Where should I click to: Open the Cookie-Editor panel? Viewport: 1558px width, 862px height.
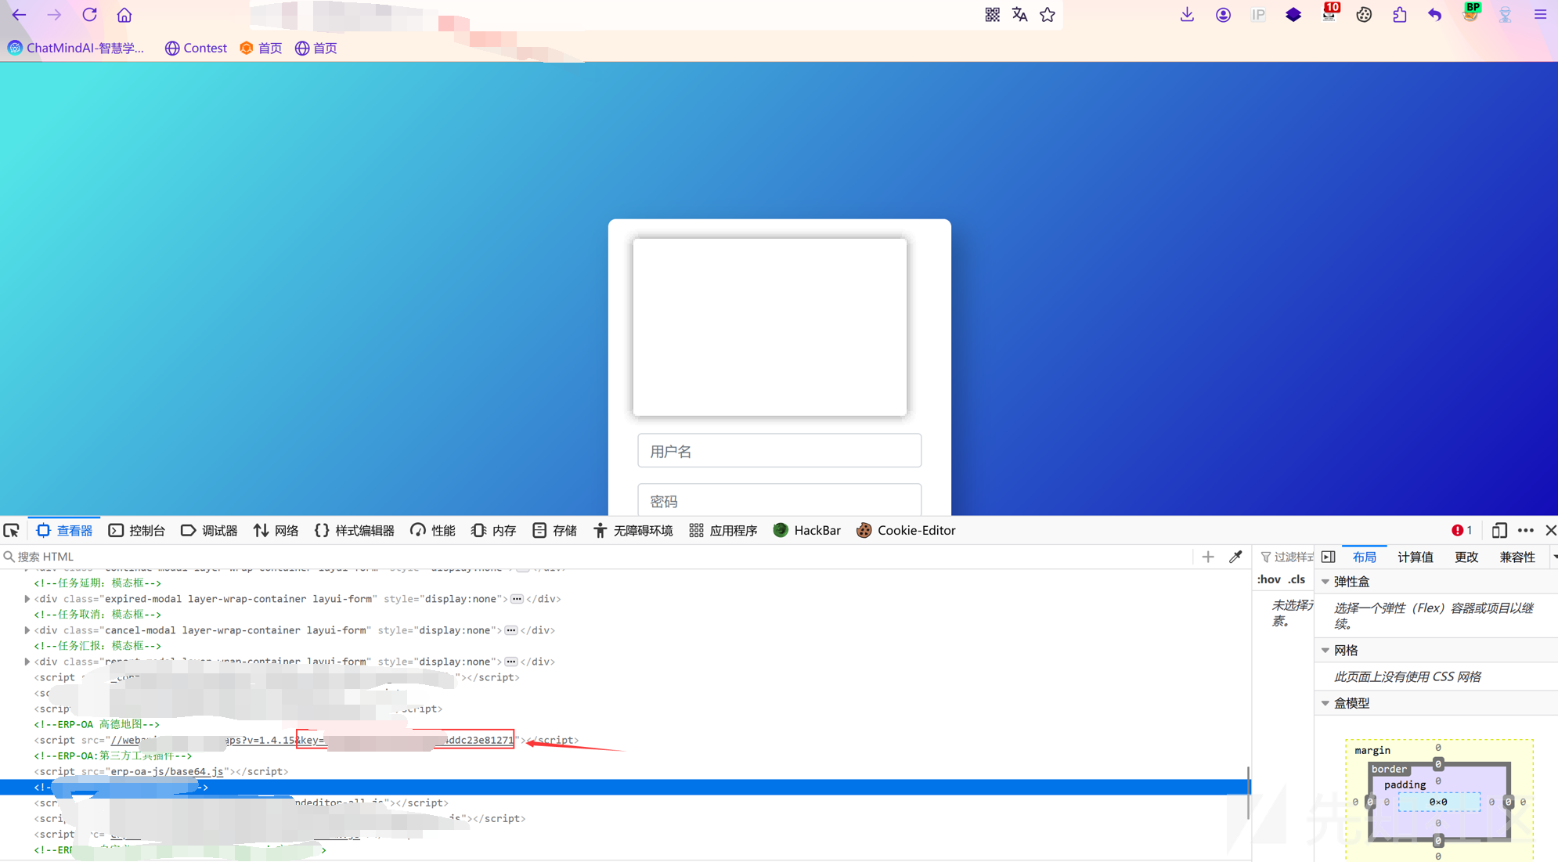pyautogui.click(x=906, y=531)
